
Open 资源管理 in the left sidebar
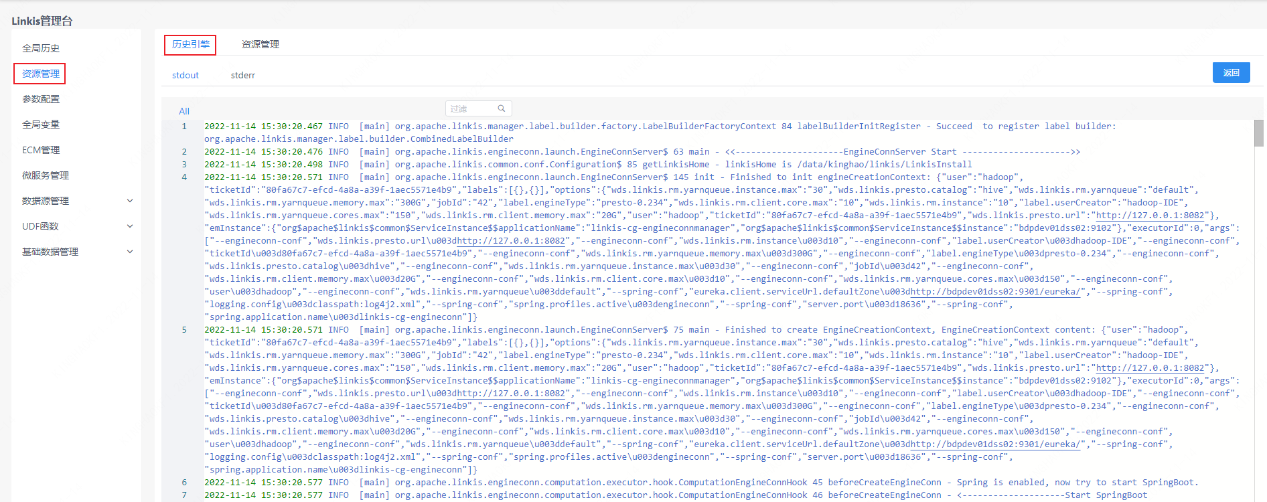point(41,74)
